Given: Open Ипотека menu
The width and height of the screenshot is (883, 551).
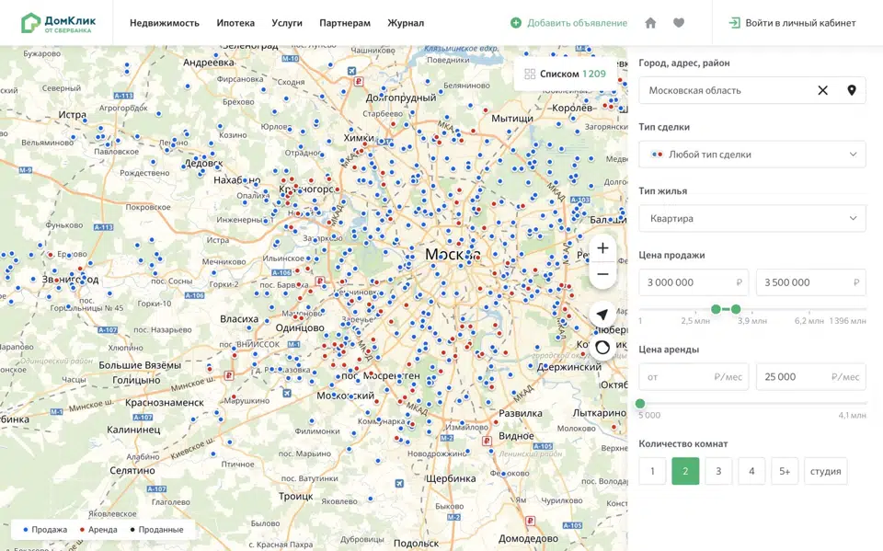Looking at the screenshot, I should 235,23.
